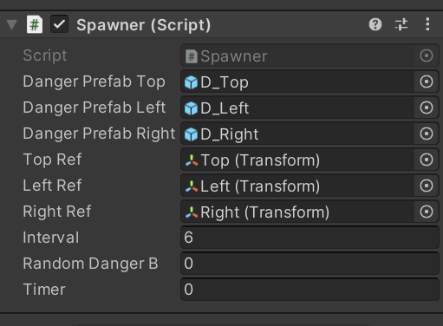
Task: Open object picker for Right Ref
Action: point(427,212)
